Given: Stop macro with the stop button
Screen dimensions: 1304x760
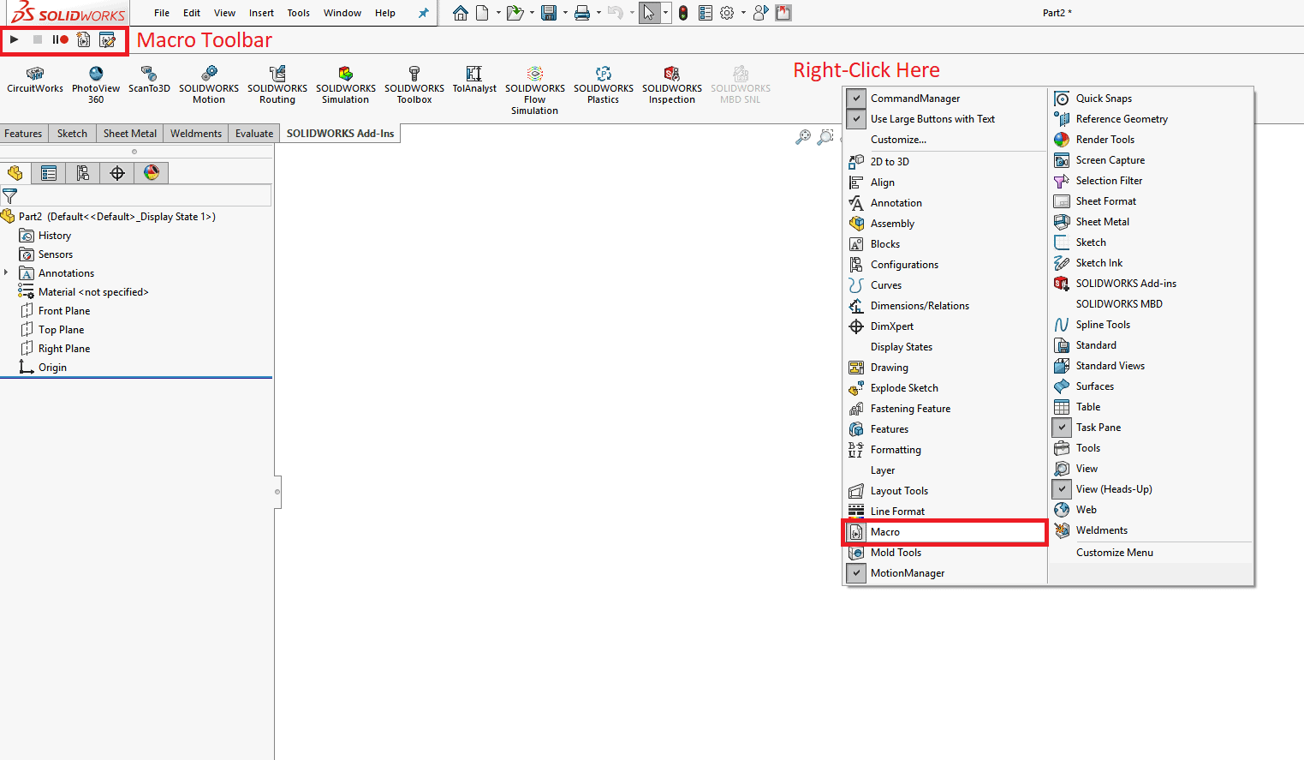Looking at the screenshot, I should pyautogui.click(x=38, y=39).
